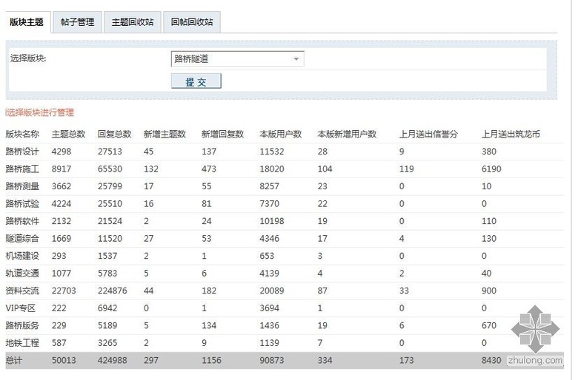Screen dimensions: 578x380
Task: Click the 资料交流 board name
Action: pos(22,291)
